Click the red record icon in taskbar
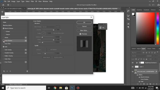Screen dimensions: 160x90 (x=78, y=88)
